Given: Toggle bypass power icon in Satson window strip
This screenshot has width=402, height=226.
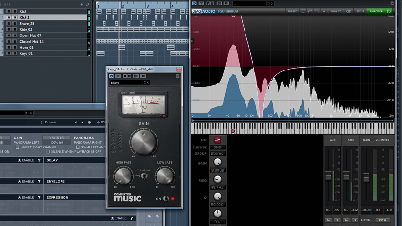Looking at the screenshot, I should [x=111, y=76].
